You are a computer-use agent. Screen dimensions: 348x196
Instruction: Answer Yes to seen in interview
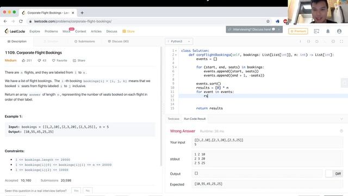[x=76, y=191]
